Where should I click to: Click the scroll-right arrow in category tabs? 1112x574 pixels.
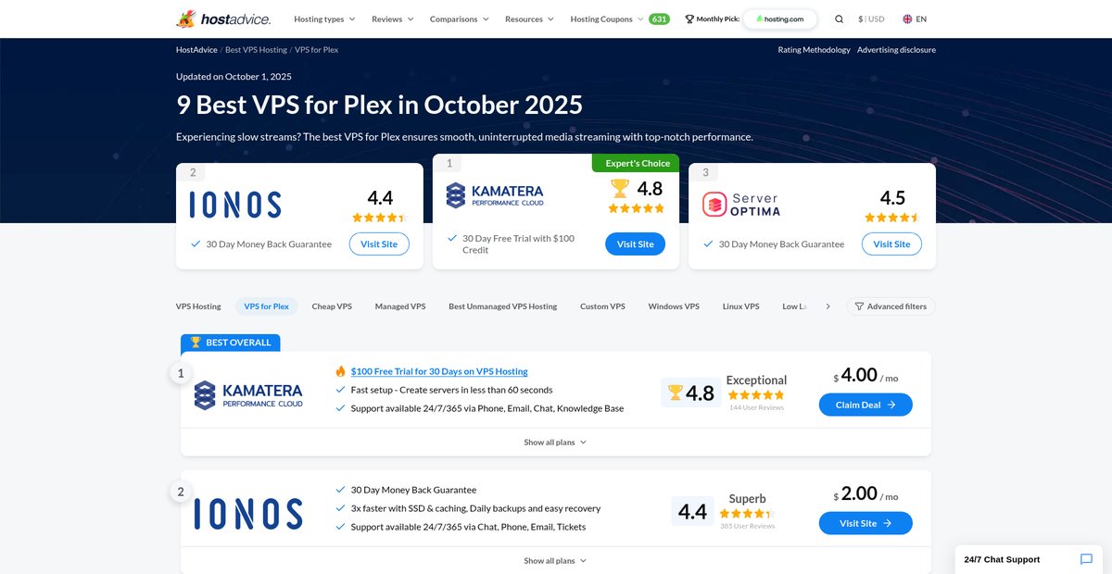pos(828,306)
